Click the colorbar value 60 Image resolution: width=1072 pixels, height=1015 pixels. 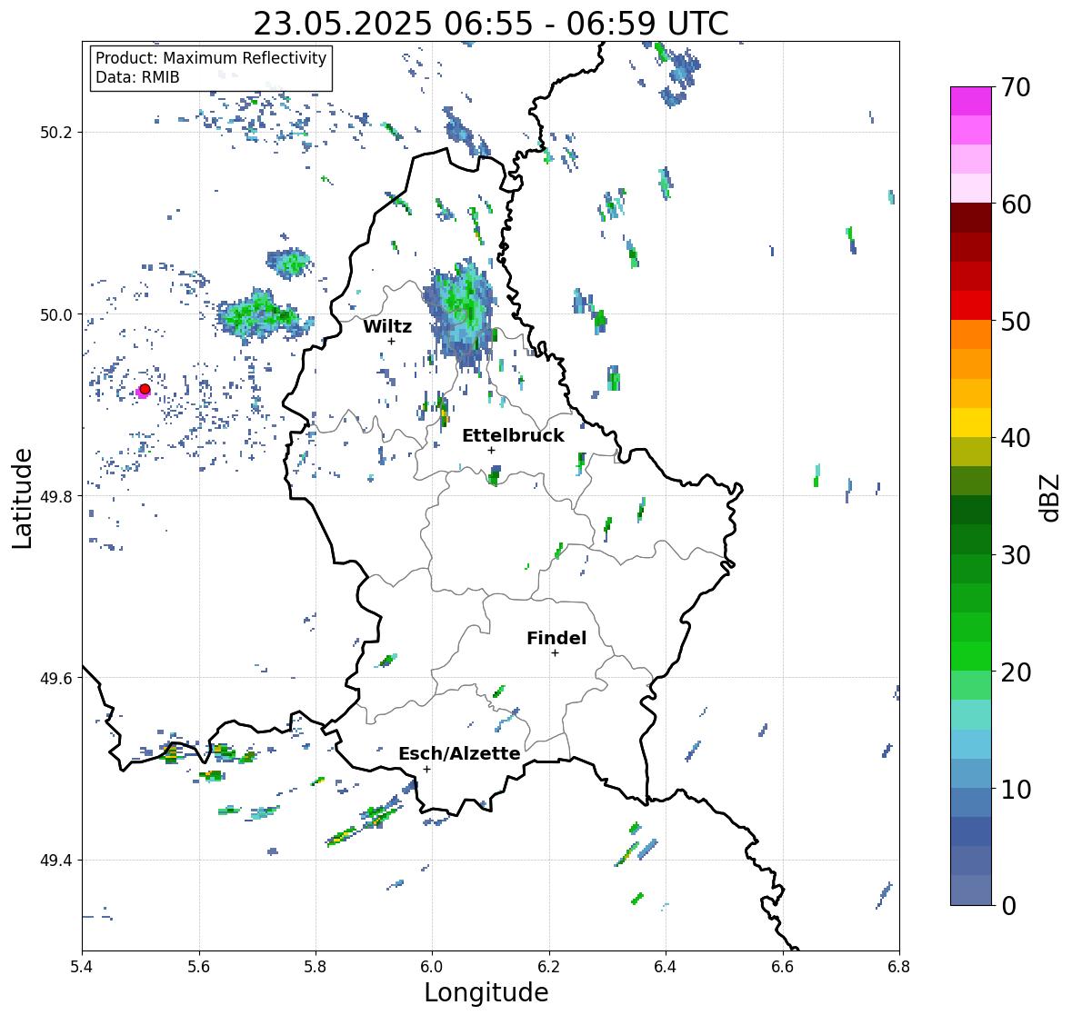(x=1016, y=204)
